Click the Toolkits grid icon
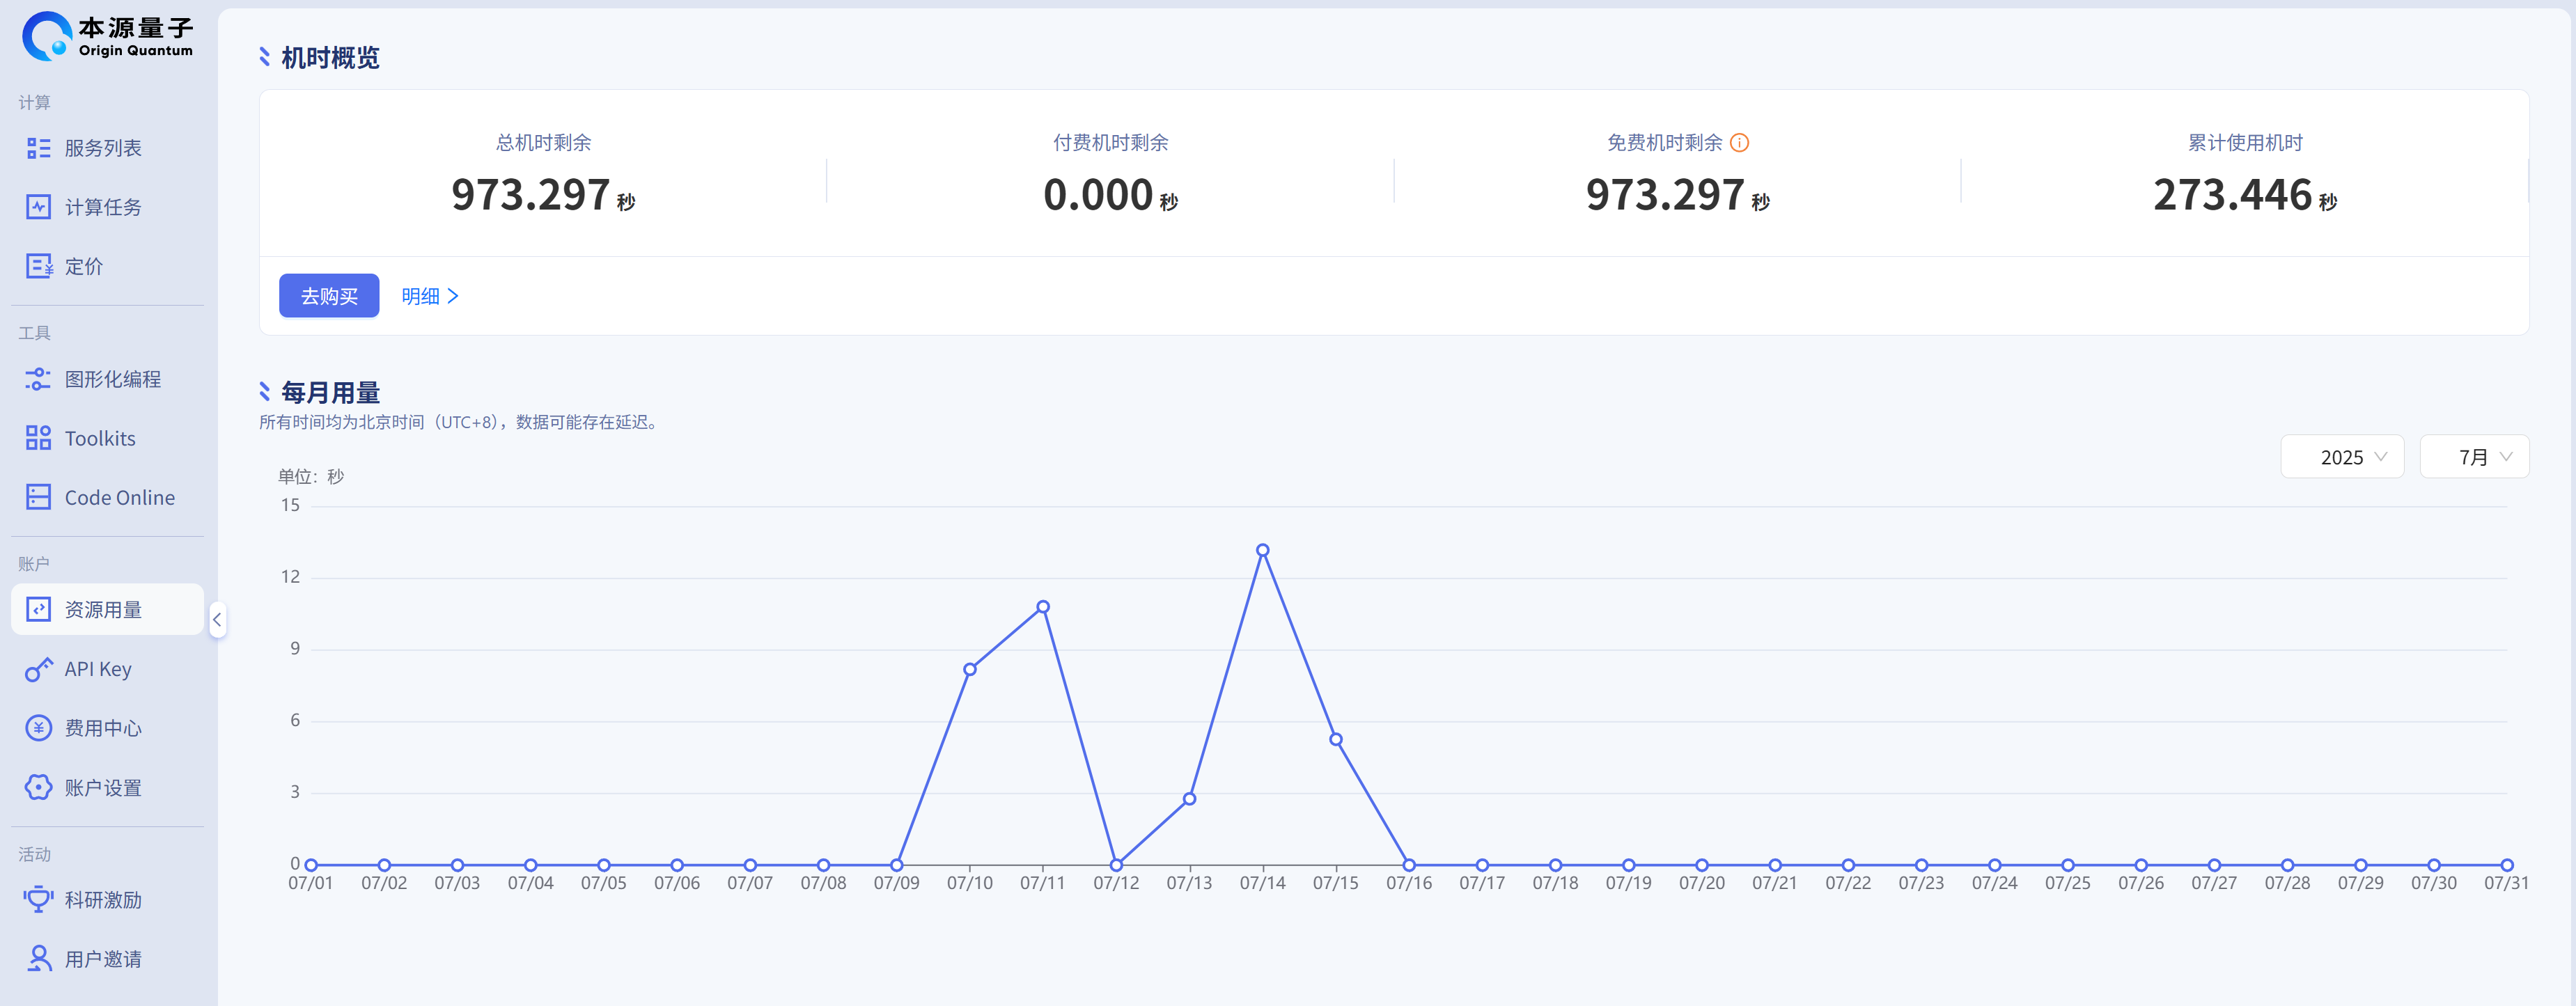 pyautogui.click(x=38, y=438)
